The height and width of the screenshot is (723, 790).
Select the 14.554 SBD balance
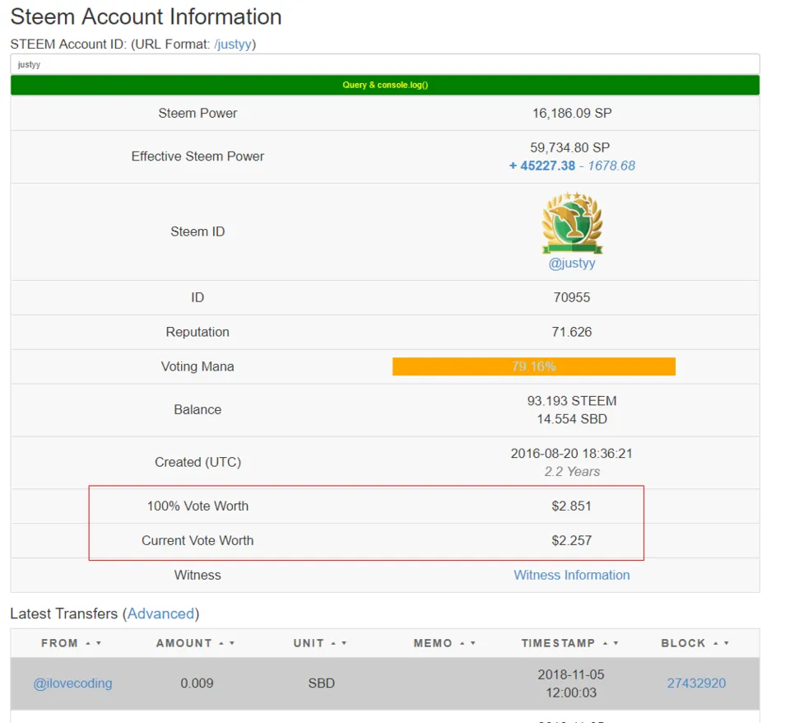coord(572,419)
